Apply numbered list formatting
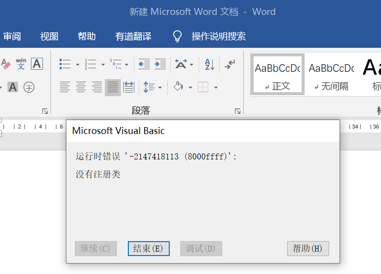Screen dimensions: 381x274 [90, 64]
